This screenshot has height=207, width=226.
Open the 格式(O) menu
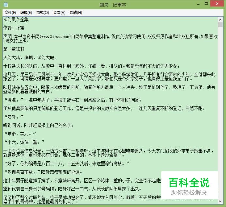point(43,13)
